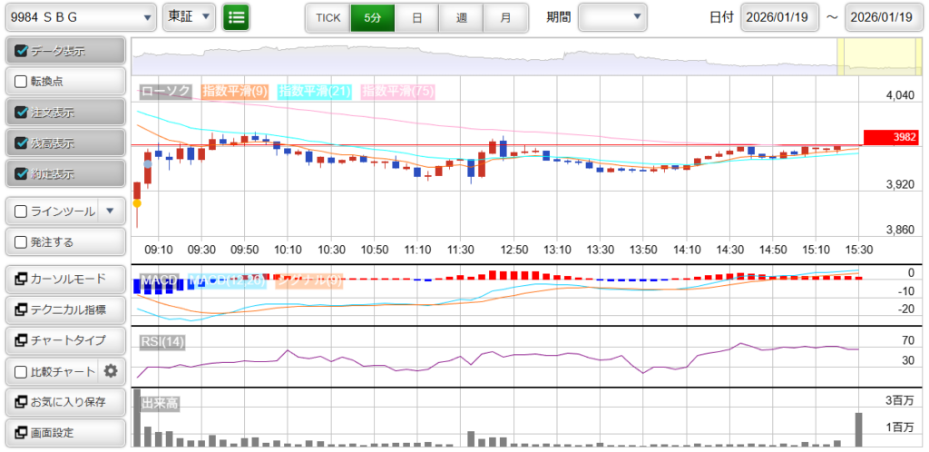929x452 pixels.
Task: Click the red 3982 current price tag
Action: [891, 137]
